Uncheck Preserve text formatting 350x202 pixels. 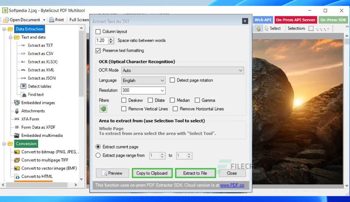coord(98,51)
